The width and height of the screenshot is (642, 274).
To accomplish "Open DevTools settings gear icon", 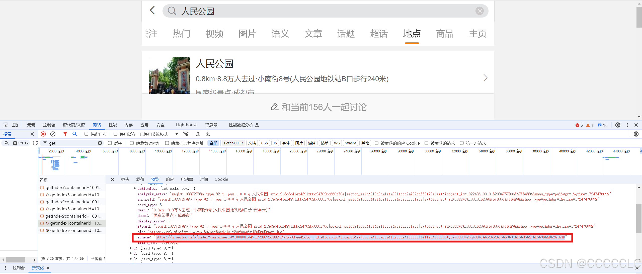I will coord(618,125).
